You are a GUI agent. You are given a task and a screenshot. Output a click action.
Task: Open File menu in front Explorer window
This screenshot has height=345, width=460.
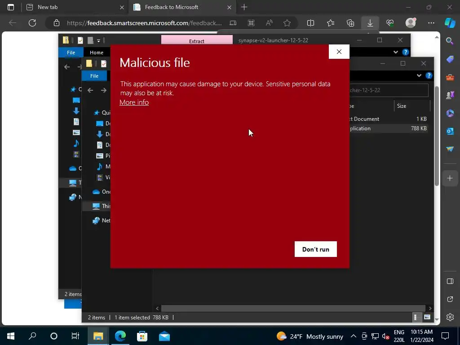(94, 76)
